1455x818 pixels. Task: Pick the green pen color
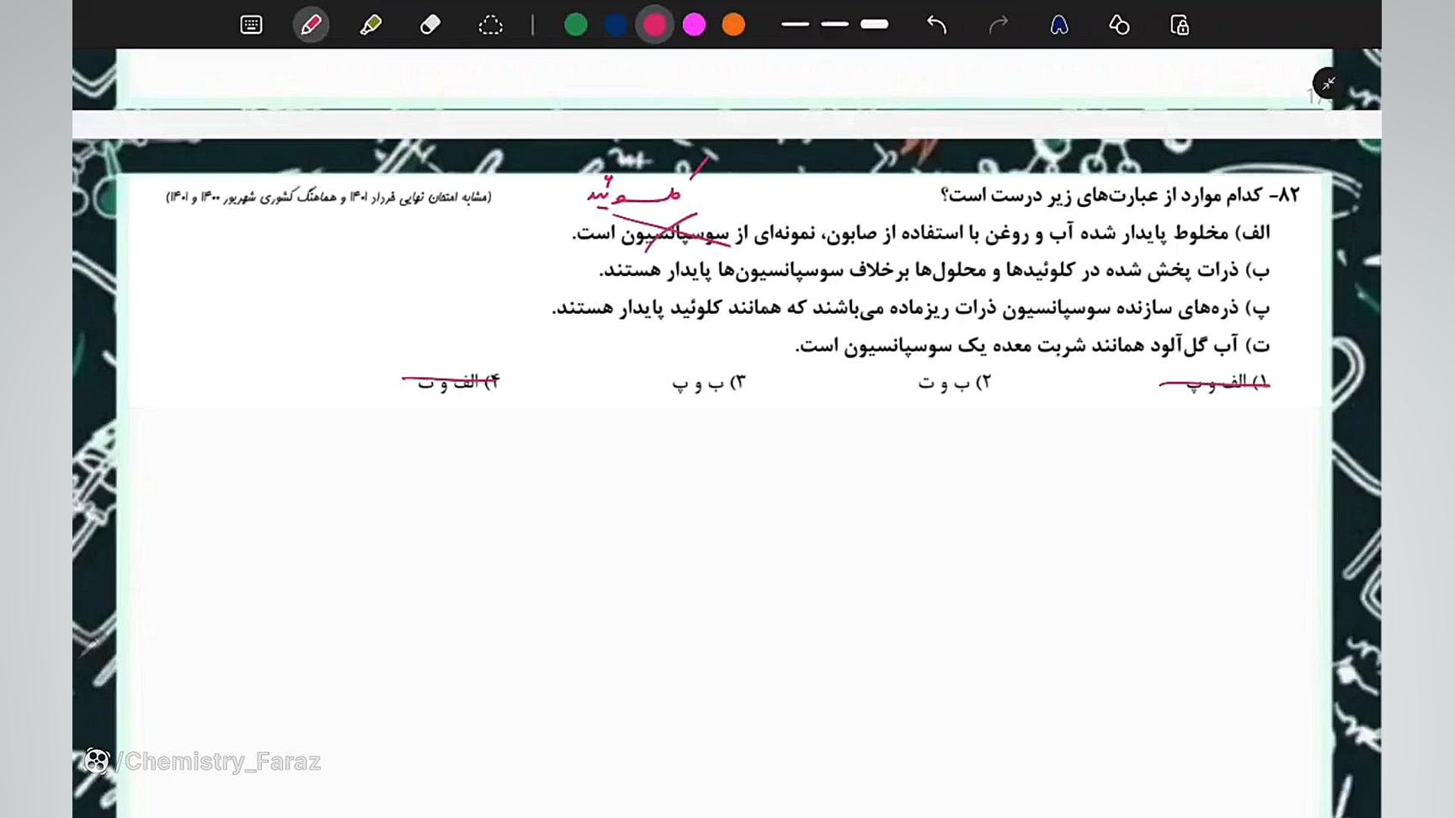click(x=576, y=25)
